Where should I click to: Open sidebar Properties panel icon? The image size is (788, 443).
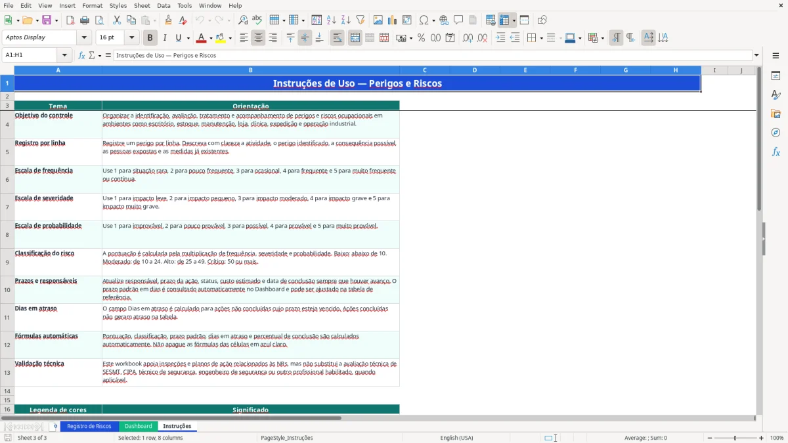[x=776, y=76]
